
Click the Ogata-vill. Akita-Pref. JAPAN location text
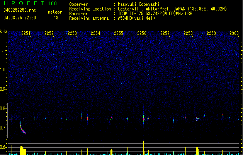[172, 9]
